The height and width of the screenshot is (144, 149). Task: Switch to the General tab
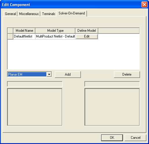(10, 14)
